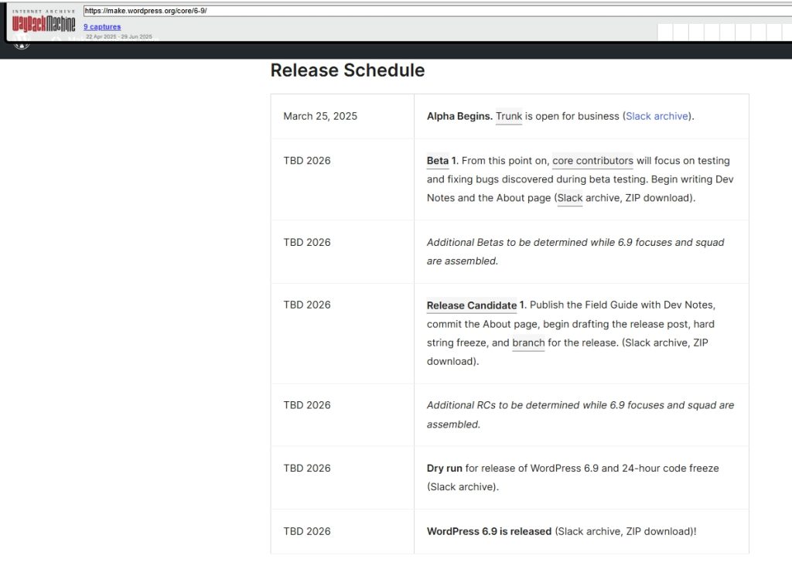Click the underlined Slack term in Beta 1 row
The width and height of the screenshot is (792, 576).
click(x=570, y=198)
